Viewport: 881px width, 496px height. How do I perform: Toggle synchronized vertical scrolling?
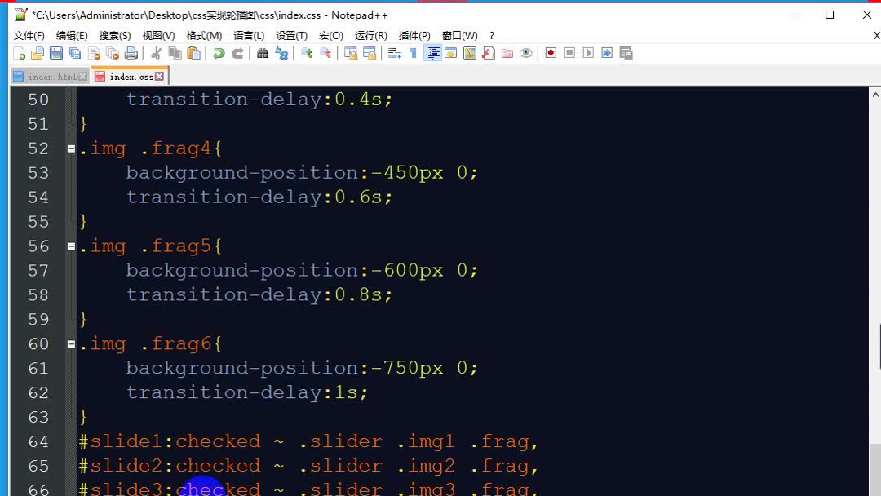(x=351, y=53)
